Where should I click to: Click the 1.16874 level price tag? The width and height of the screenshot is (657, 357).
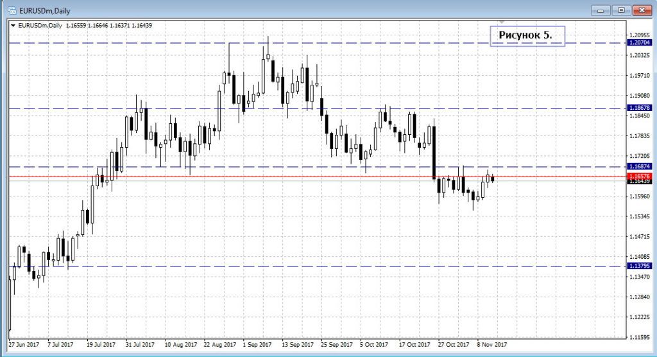point(638,167)
